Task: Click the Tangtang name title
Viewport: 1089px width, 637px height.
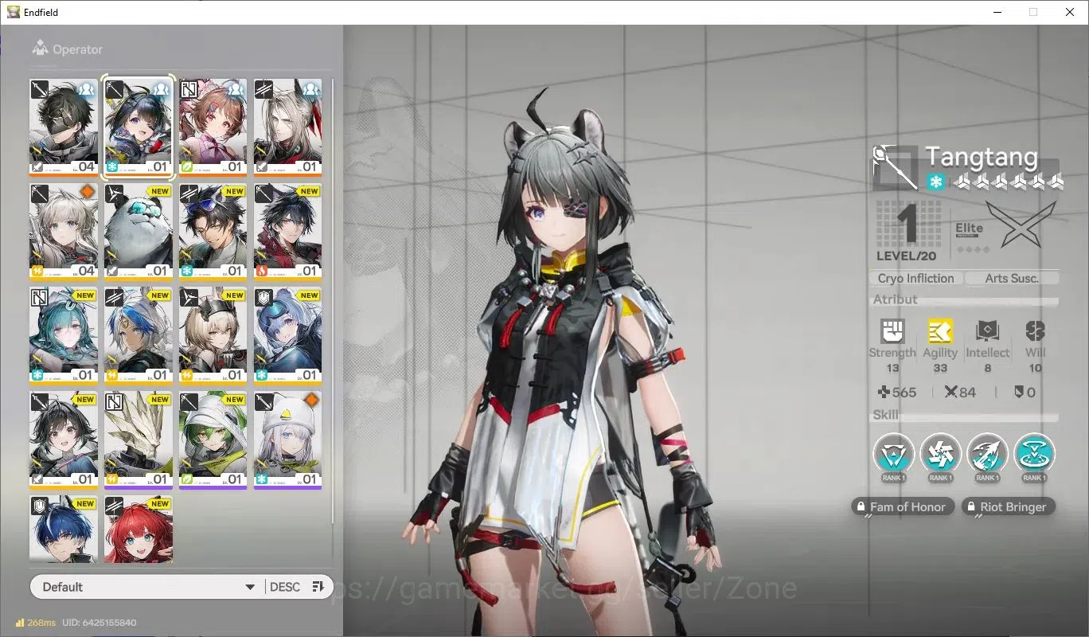Action: pos(982,157)
